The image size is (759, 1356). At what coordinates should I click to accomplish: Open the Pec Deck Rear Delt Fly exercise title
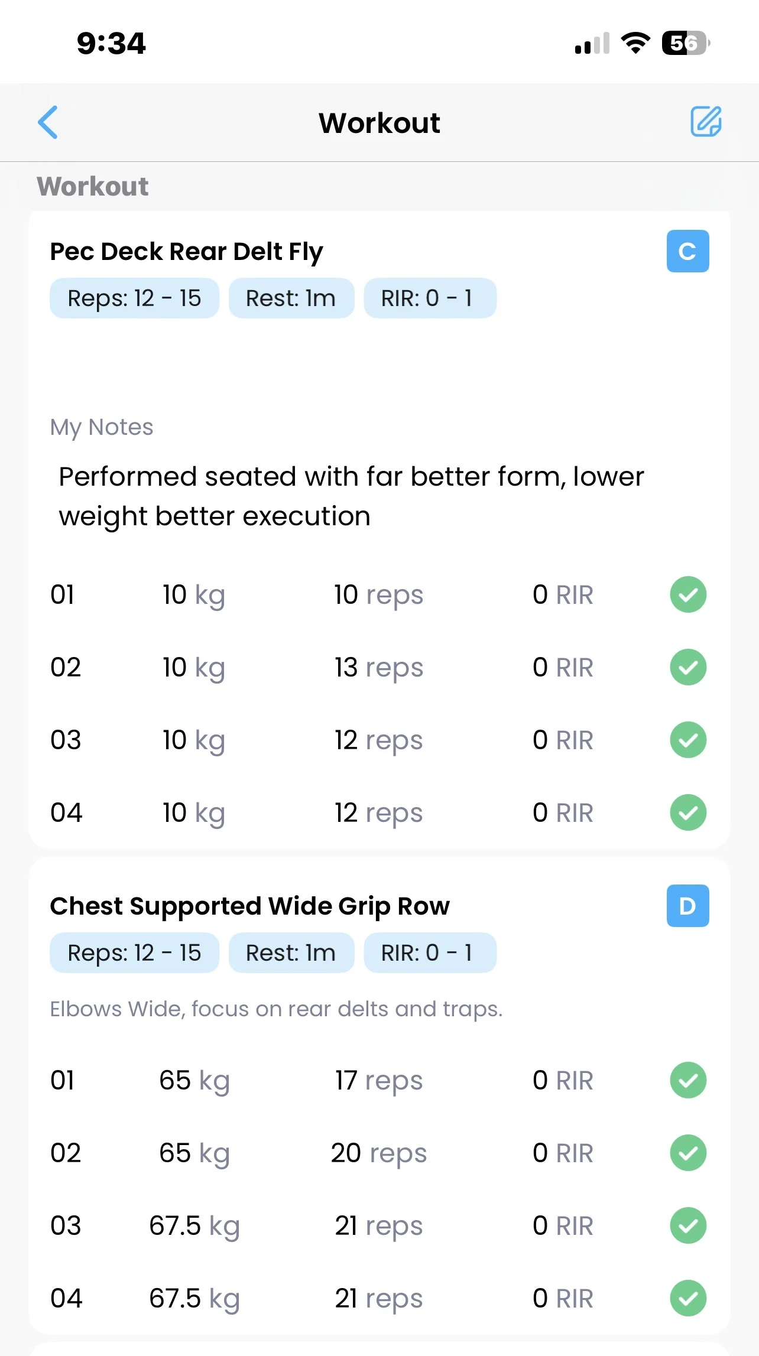186,252
